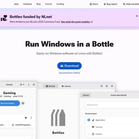Click the 'Environment' section label in Create New Bottle
This screenshot has width=139, height=139.
click(91, 114)
